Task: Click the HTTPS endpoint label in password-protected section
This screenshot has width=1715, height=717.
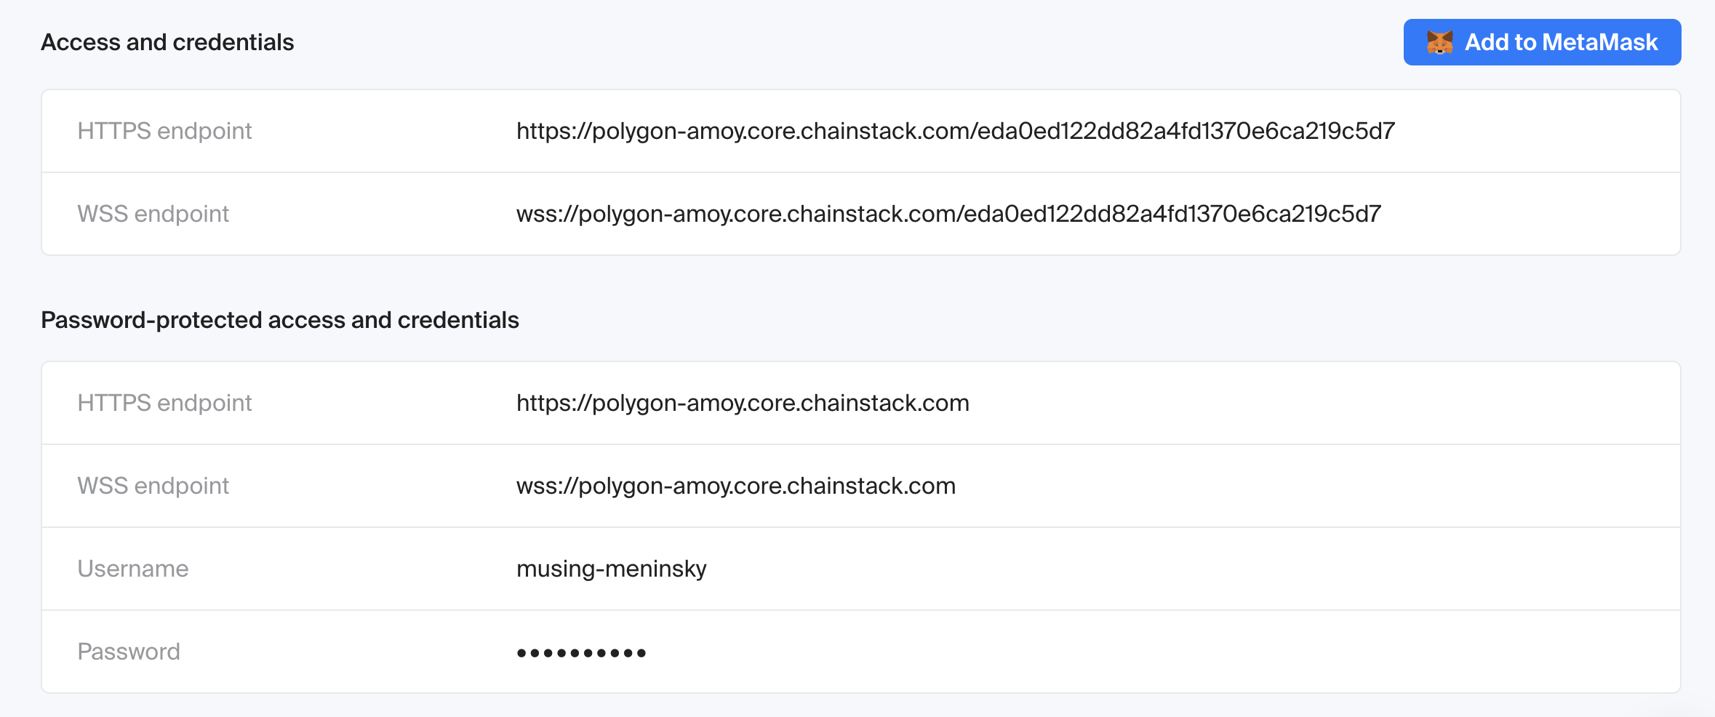Action: click(164, 403)
